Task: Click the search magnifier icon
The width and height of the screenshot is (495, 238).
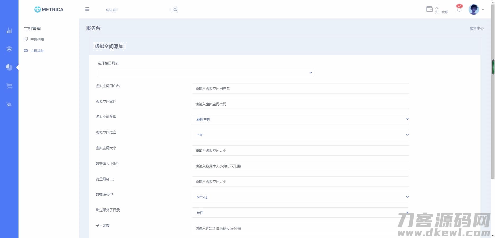Action: (x=175, y=10)
